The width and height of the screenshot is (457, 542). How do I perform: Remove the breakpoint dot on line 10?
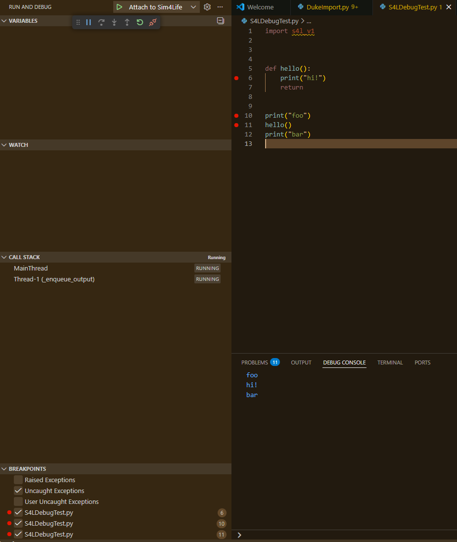click(236, 116)
